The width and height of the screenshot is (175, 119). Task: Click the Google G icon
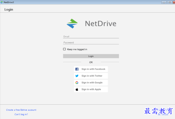click(x=77, y=83)
